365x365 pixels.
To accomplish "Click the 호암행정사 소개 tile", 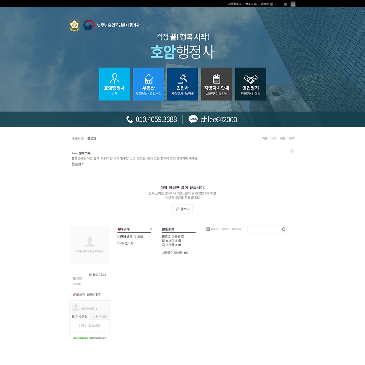I will (x=114, y=84).
